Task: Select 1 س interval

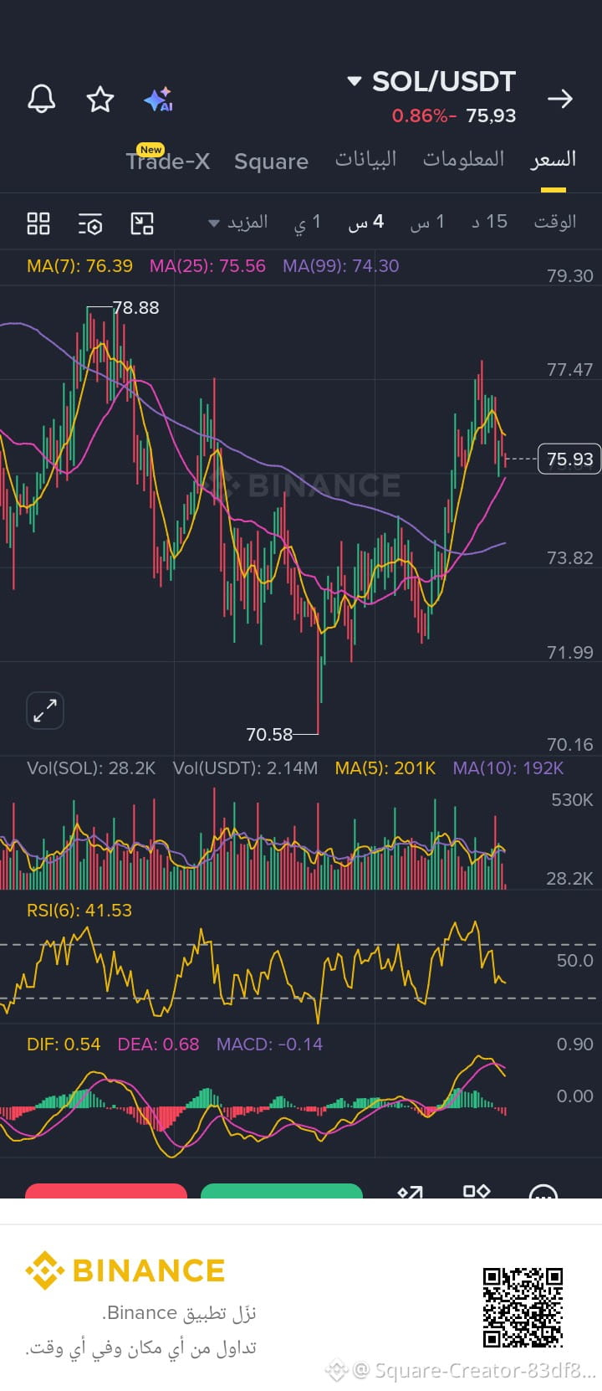Action: coord(427,222)
